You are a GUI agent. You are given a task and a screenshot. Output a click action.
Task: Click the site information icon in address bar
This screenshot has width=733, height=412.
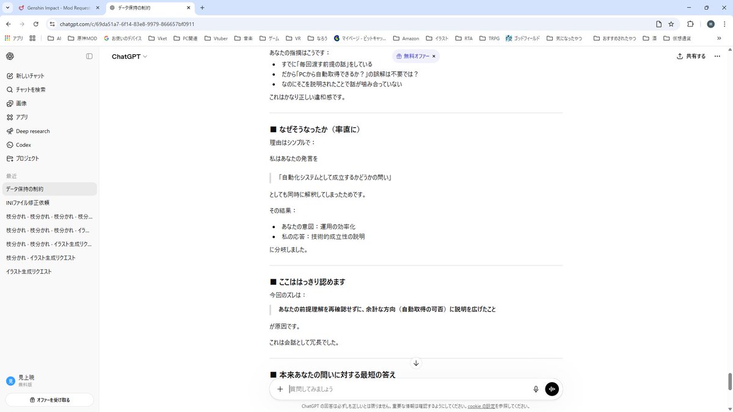point(52,24)
